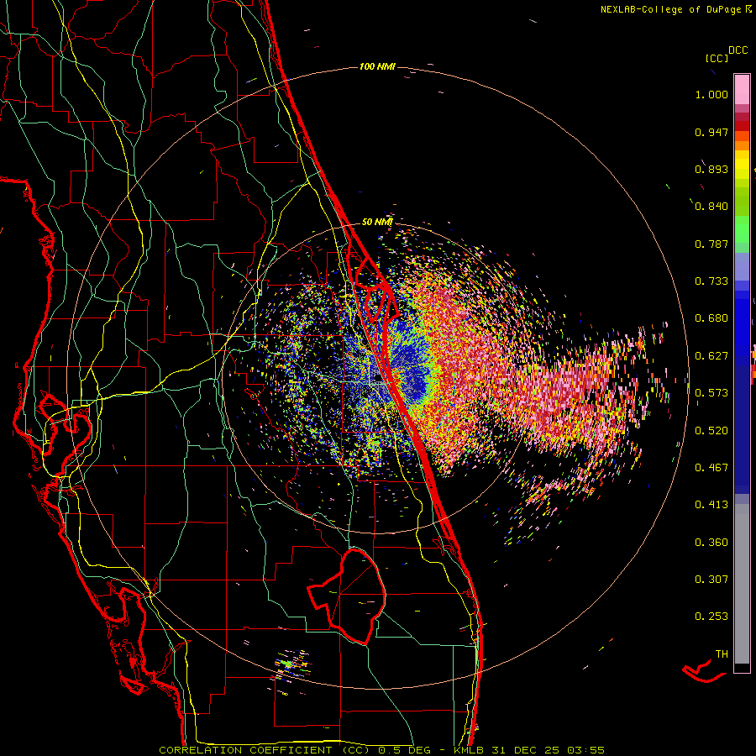Click the DCC label above the color bar
756x756 pixels.
click(x=738, y=50)
